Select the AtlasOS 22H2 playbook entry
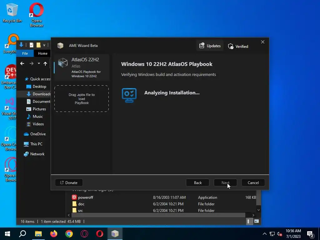Image resolution: width=320 pixels, height=240 pixels. coord(82,67)
